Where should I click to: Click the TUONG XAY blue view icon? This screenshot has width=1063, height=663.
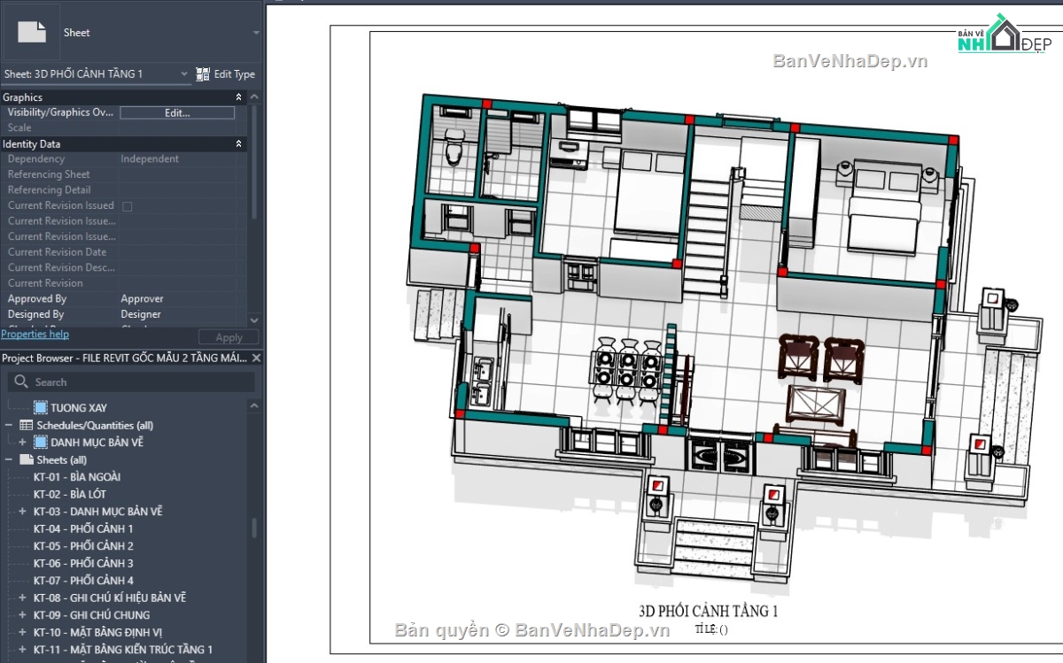coord(41,408)
